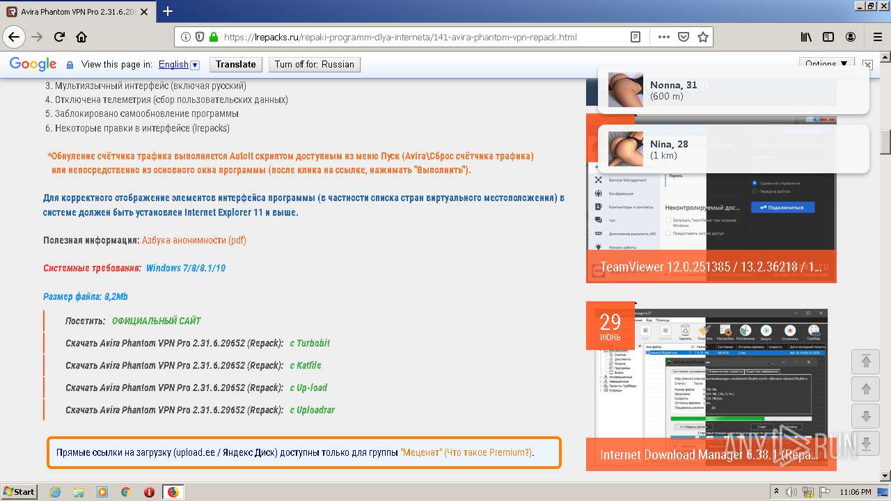The width and height of the screenshot is (891, 501).
Task: Click the page scroll-up arrow button
Action: 867,389
